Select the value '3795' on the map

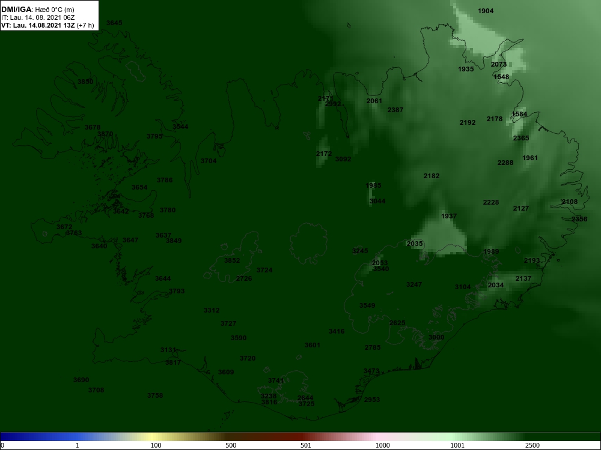tap(154, 136)
